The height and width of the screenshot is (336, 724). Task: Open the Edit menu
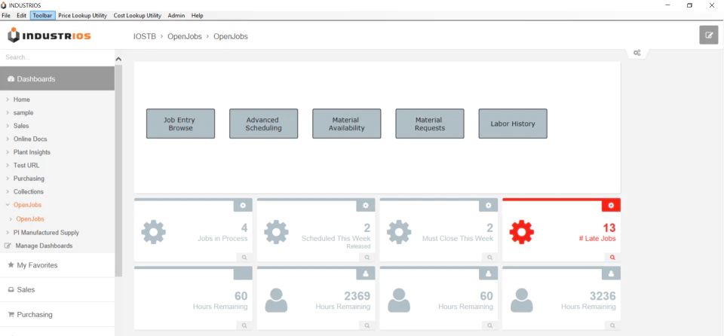coord(22,15)
